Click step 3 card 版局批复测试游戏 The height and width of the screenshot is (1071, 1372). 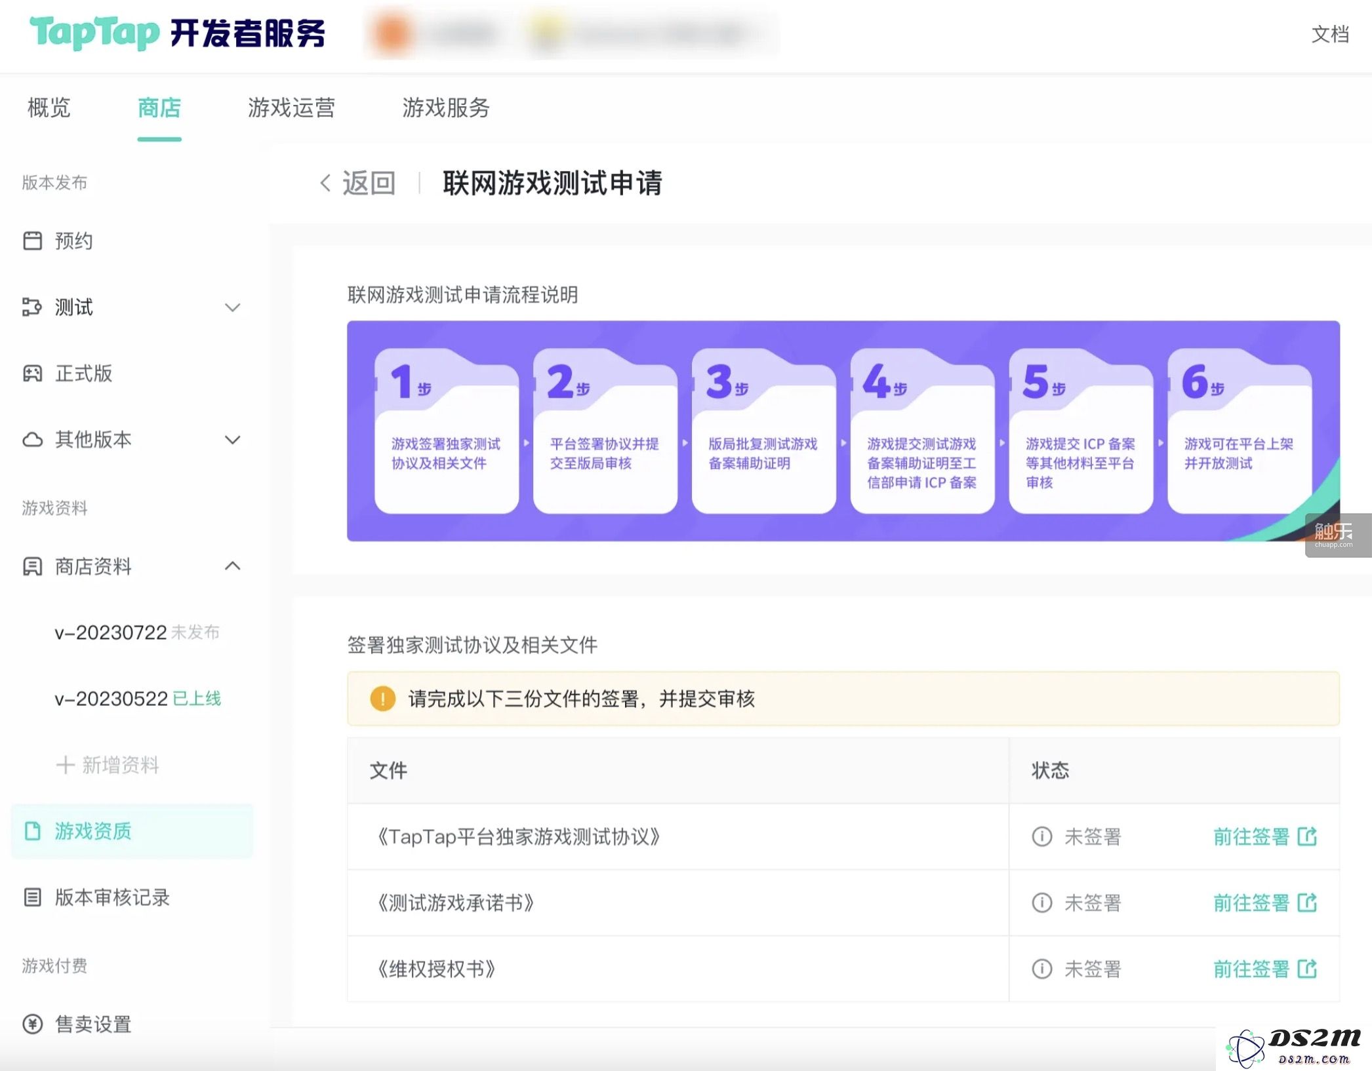(764, 431)
